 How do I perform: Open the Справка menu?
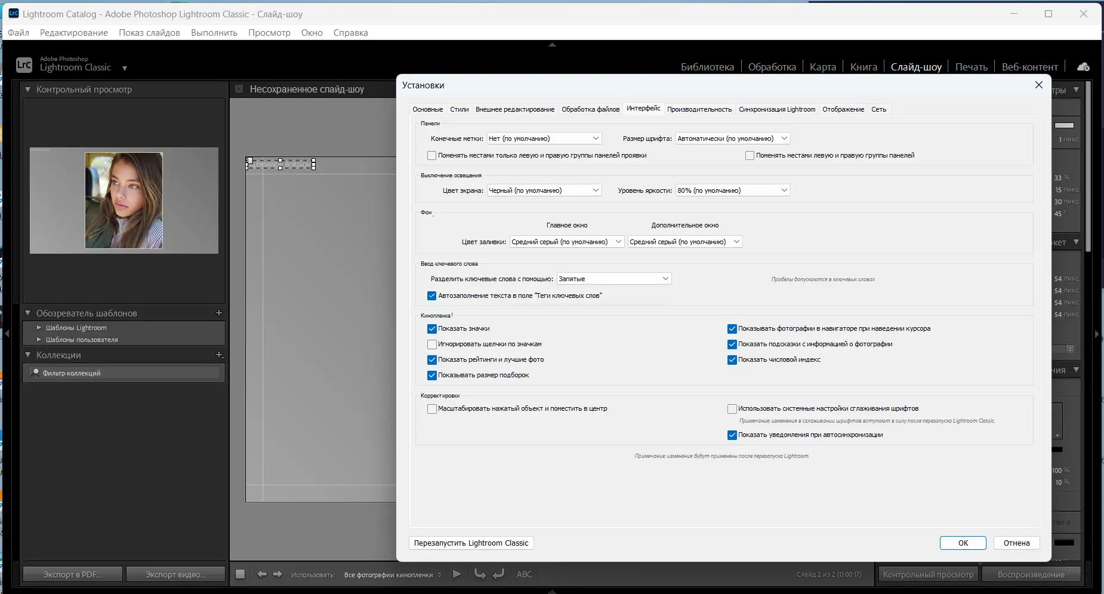coord(351,33)
